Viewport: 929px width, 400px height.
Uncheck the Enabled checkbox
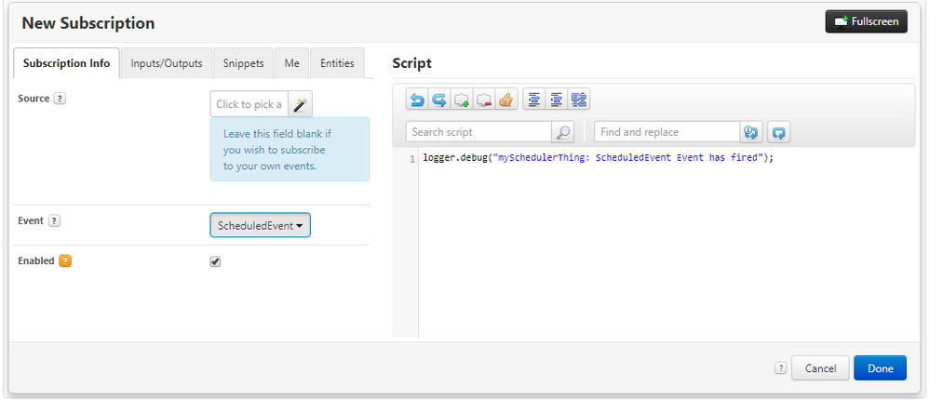click(x=215, y=261)
